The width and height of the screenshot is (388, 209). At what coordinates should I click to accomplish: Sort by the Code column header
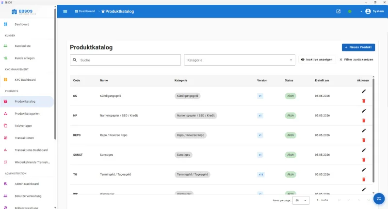pos(77,80)
